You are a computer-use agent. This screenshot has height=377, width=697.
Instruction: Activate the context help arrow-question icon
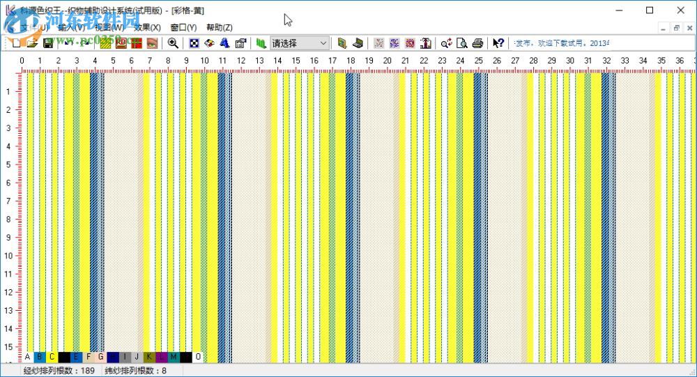click(498, 43)
